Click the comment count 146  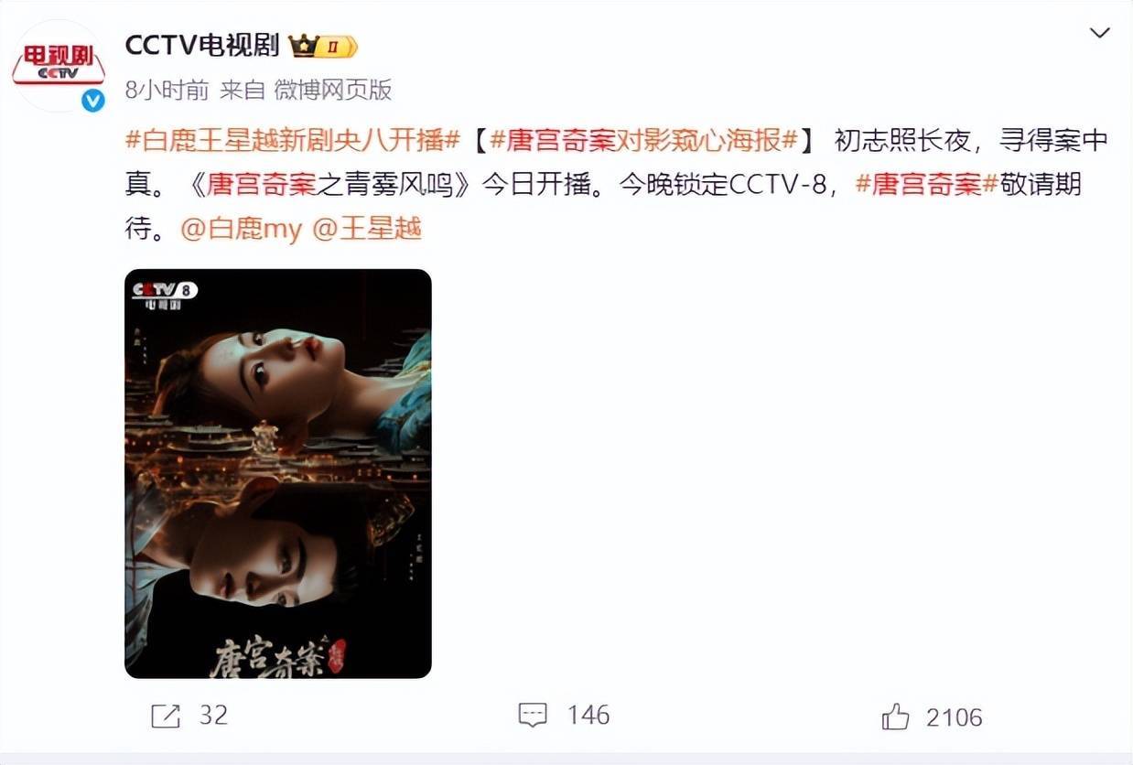pyautogui.click(x=588, y=716)
